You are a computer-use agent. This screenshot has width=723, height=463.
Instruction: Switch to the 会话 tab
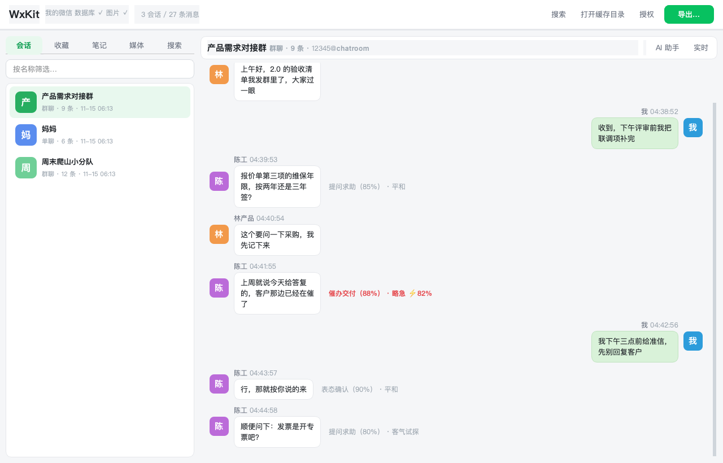(24, 45)
